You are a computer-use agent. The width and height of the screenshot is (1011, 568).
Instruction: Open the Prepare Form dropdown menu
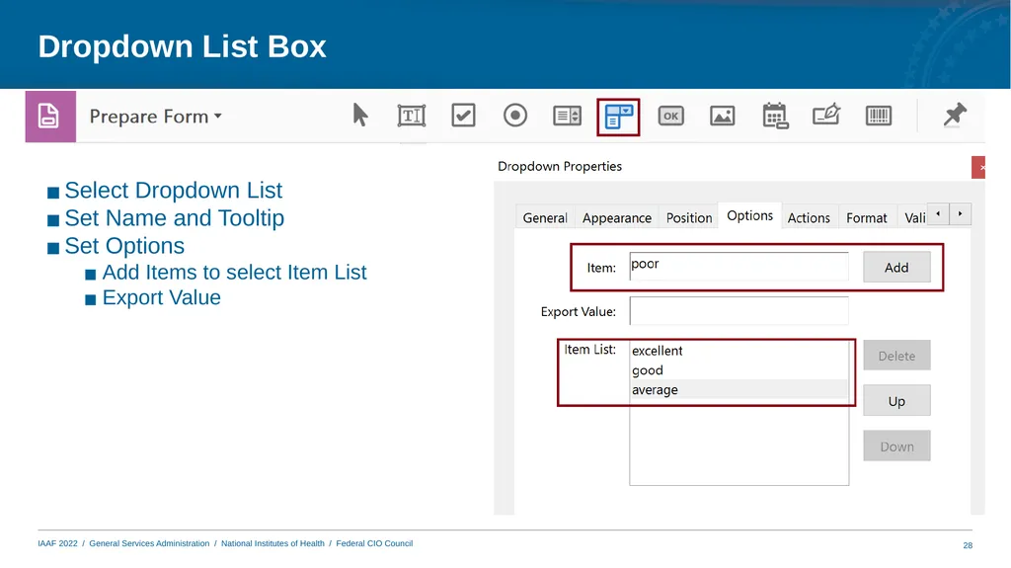point(155,117)
